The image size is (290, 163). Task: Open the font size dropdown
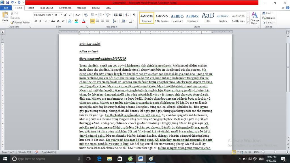tap(61, 15)
